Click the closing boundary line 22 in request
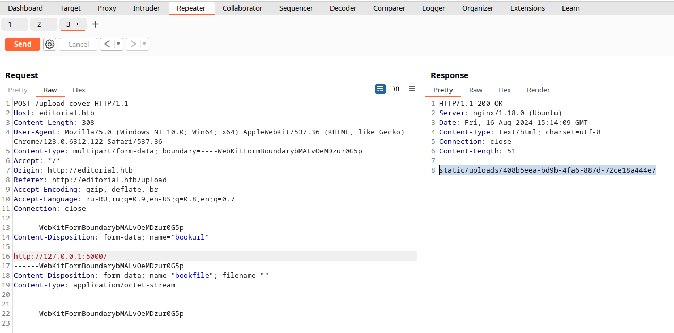The height and width of the screenshot is (333, 674). click(x=103, y=313)
